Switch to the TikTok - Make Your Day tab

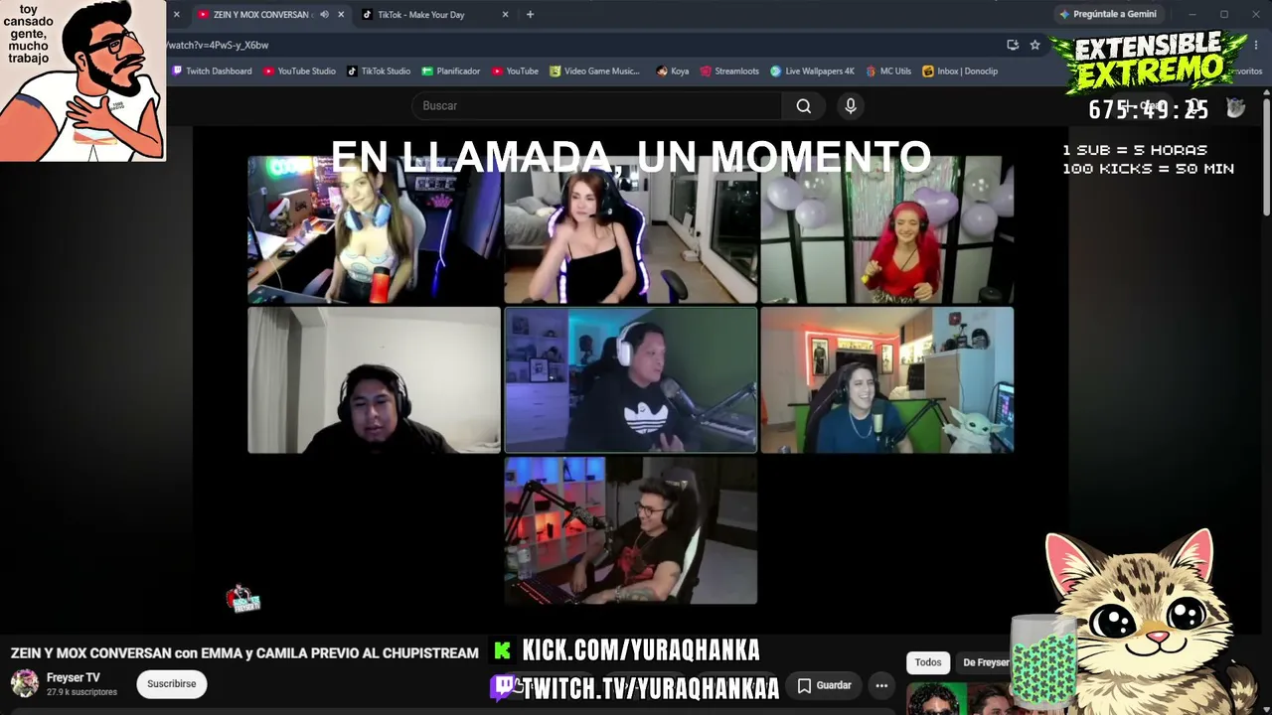(x=421, y=15)
